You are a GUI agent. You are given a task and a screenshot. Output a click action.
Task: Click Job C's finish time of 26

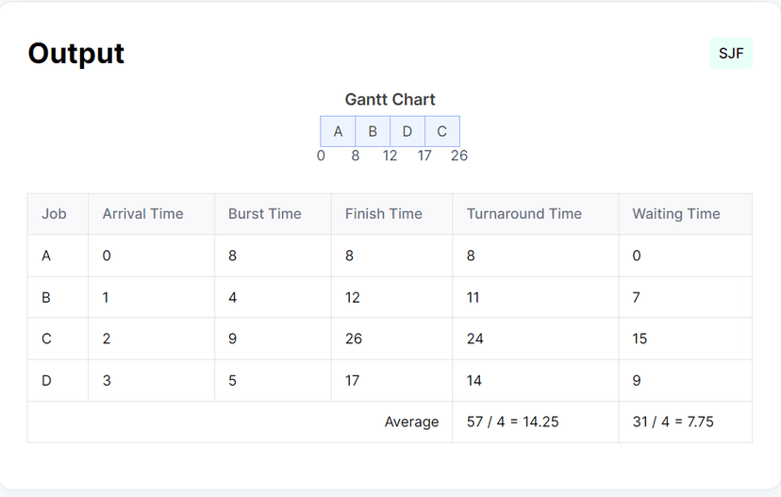[x=354, y=339]
